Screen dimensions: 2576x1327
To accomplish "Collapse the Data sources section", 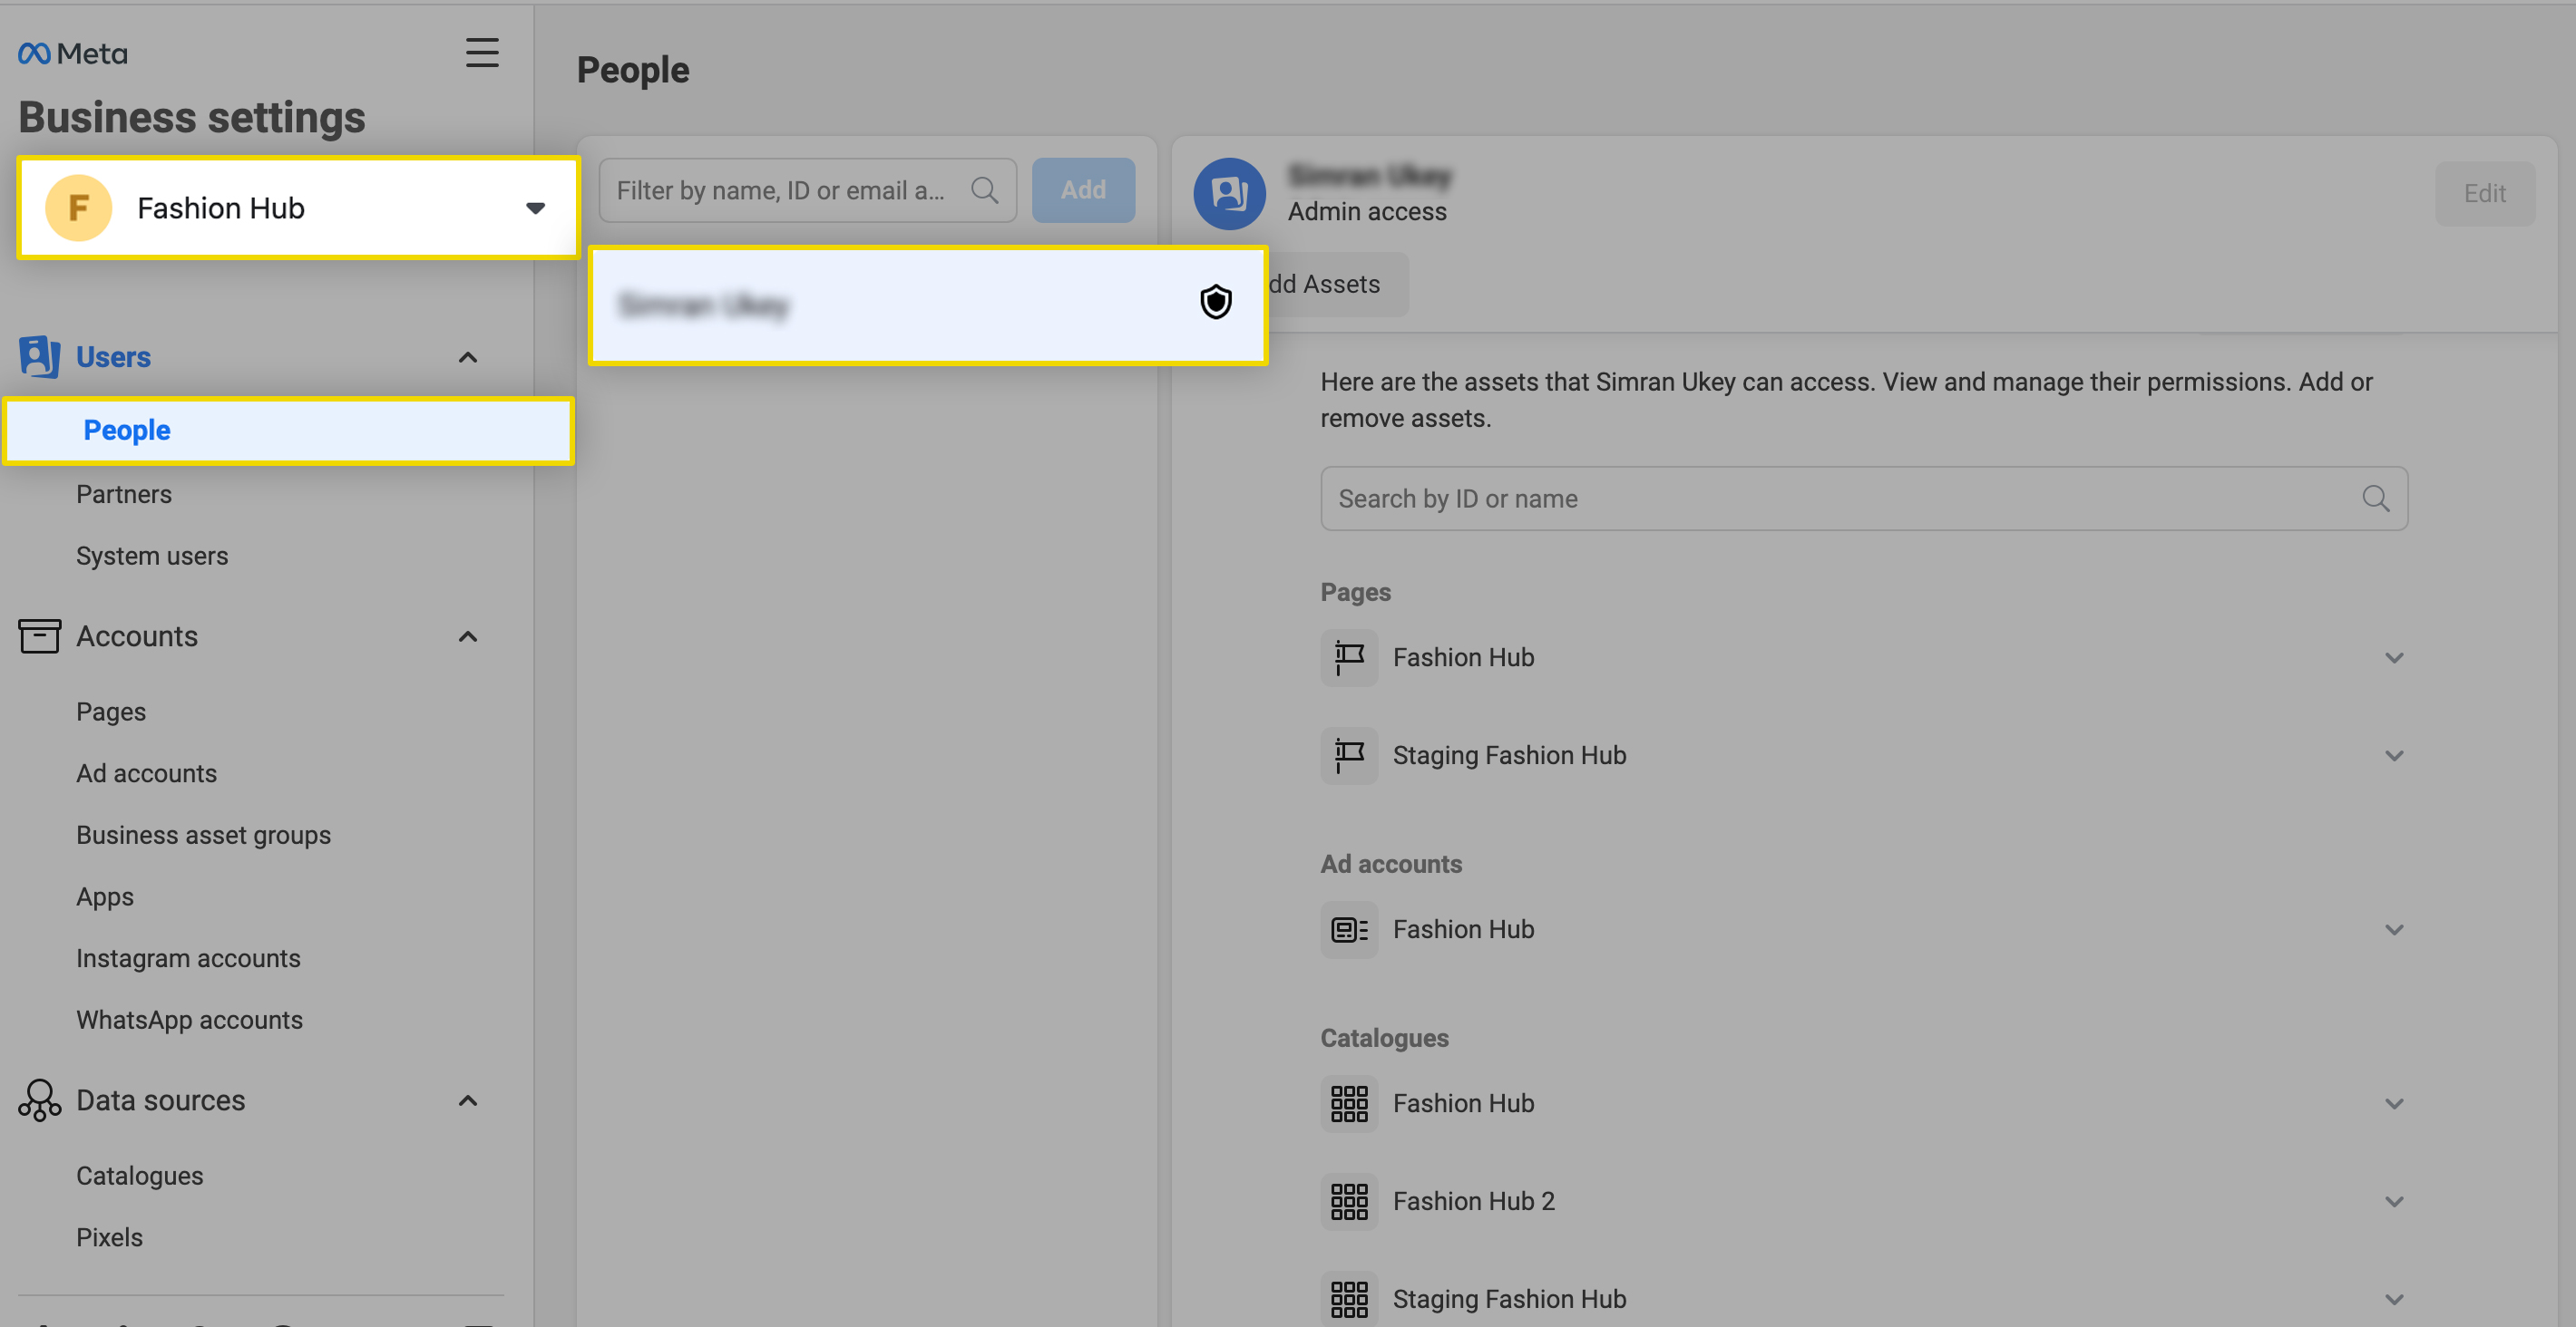I will tap(467, 1100).
